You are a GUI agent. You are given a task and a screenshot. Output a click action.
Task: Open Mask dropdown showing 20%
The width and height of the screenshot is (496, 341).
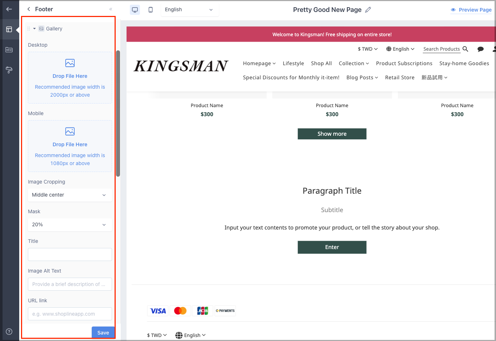coord(70,224)
